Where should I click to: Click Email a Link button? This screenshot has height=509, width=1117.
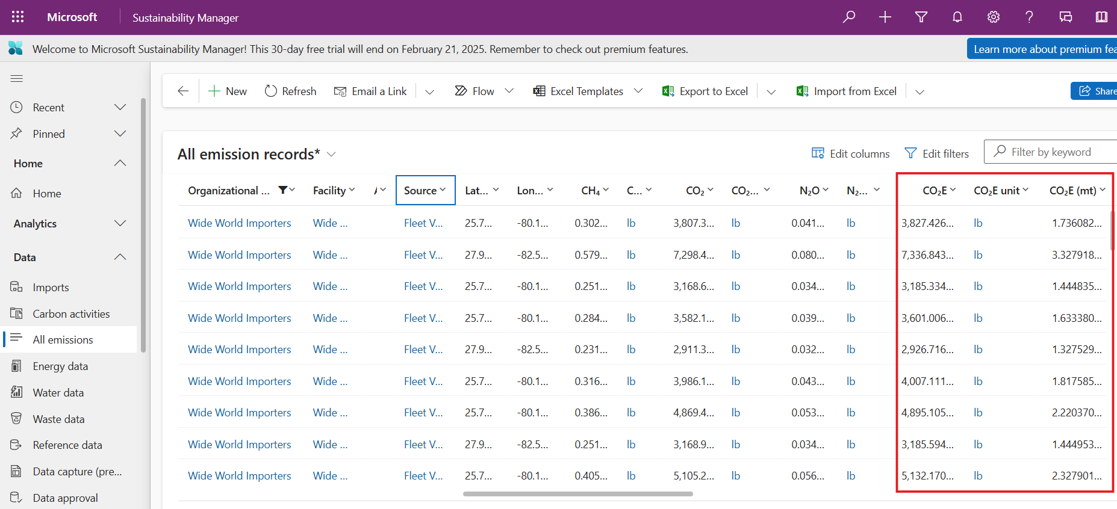[371, 91]
